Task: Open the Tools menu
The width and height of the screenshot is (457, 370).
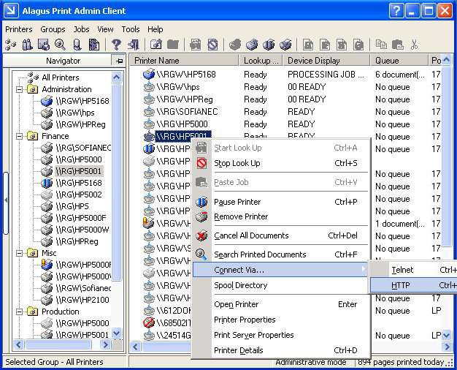Action: [x=131, y=29]
